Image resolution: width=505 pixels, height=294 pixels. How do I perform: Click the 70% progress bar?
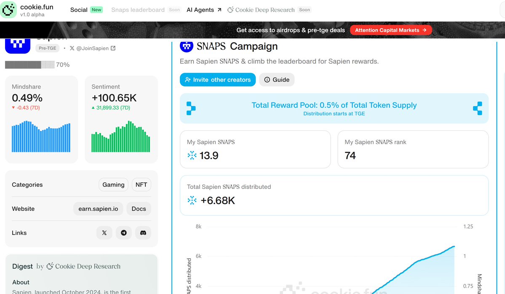[29, 65]
